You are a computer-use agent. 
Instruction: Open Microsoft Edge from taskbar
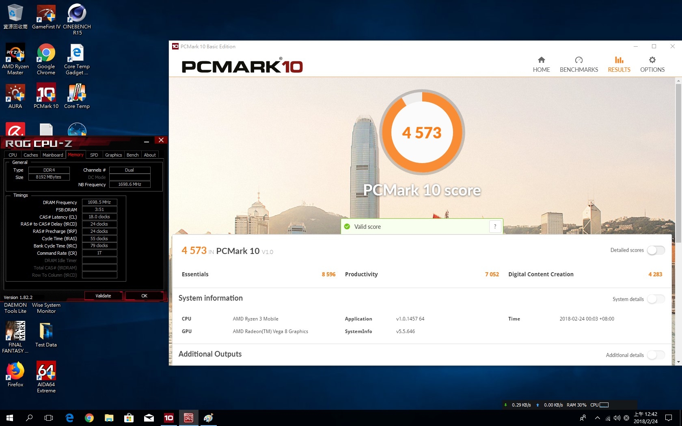click(x=69, y=417)
